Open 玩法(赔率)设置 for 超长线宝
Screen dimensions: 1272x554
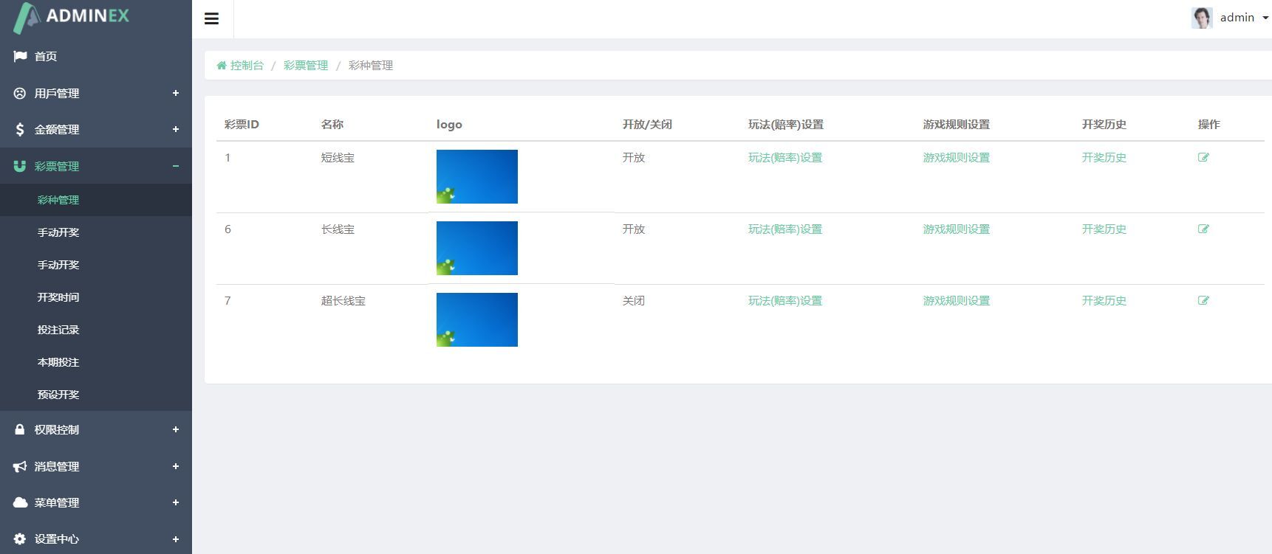point(785,300)
